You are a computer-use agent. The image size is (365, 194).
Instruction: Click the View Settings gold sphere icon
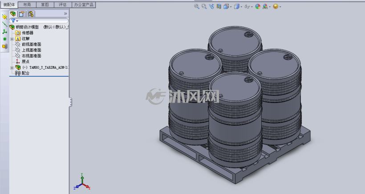(276, 7)
